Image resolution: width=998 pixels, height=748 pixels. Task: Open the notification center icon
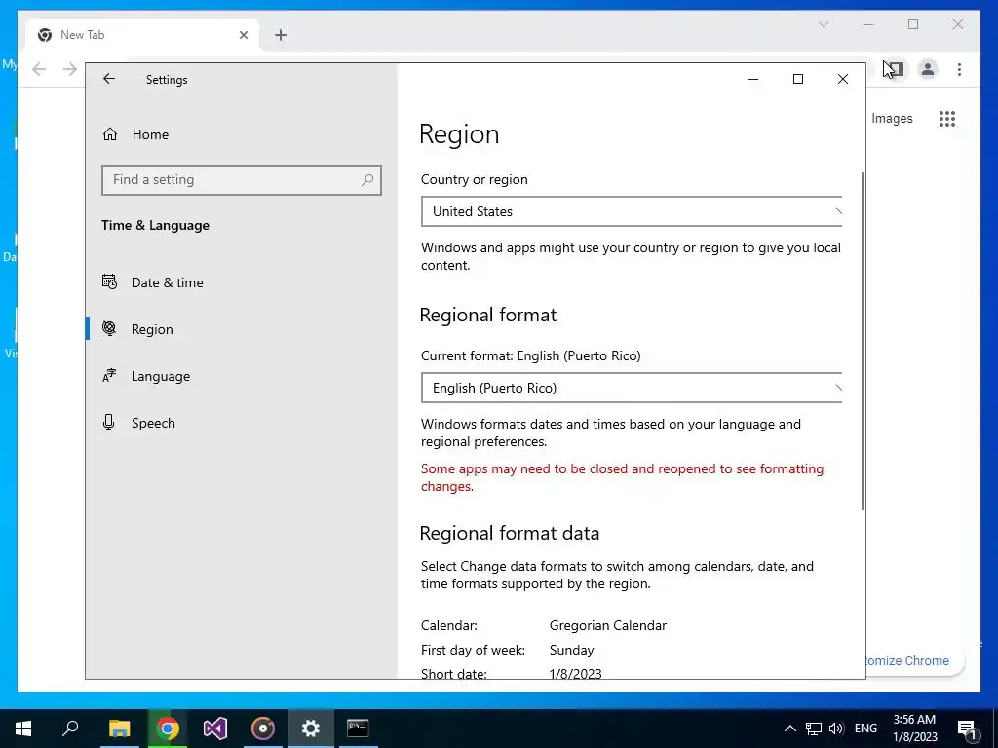(x=968, y=729)
